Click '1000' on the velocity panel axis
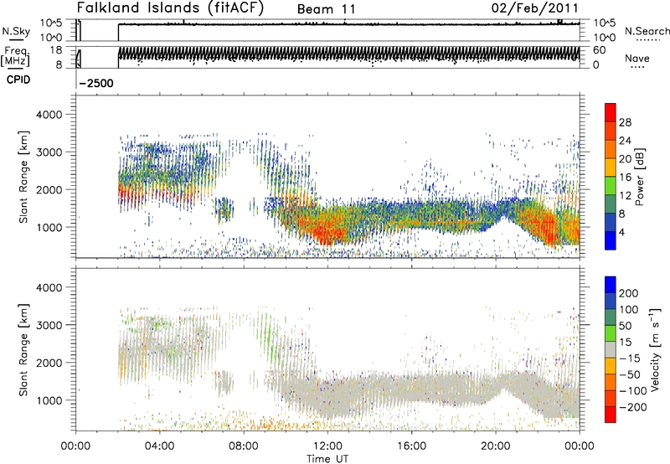The height and width of the screenshot is (464, 670). pos(49,401)
